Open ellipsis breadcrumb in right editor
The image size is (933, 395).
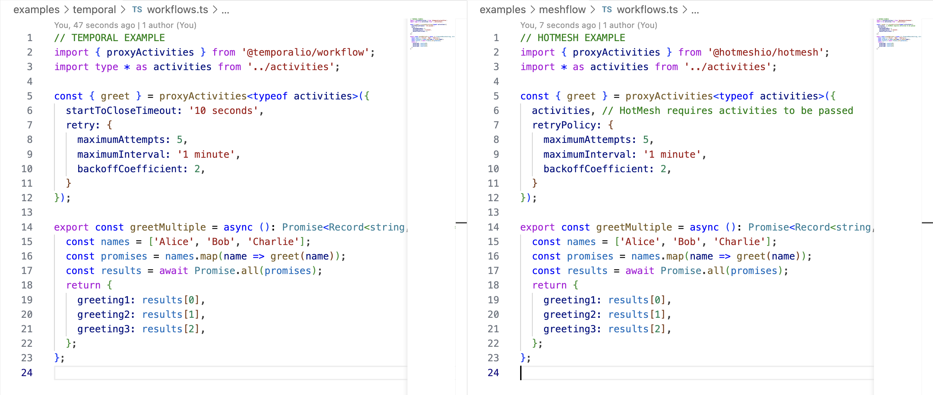(695, 10)
